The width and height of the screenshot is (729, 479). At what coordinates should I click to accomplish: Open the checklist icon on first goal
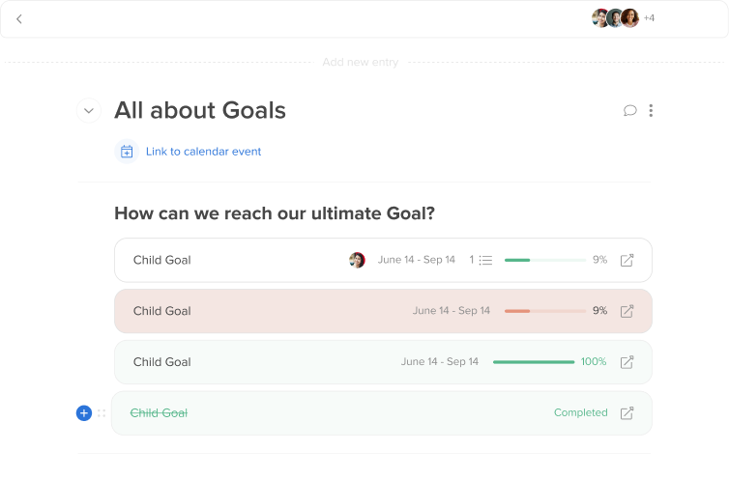tap(485, 260)
